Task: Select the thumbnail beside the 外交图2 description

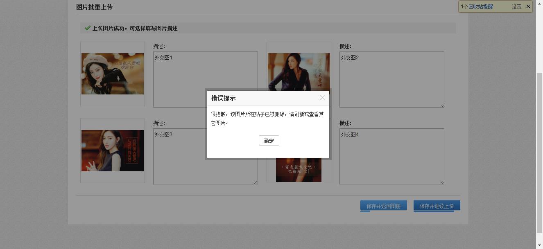Action: click(299, 70)
